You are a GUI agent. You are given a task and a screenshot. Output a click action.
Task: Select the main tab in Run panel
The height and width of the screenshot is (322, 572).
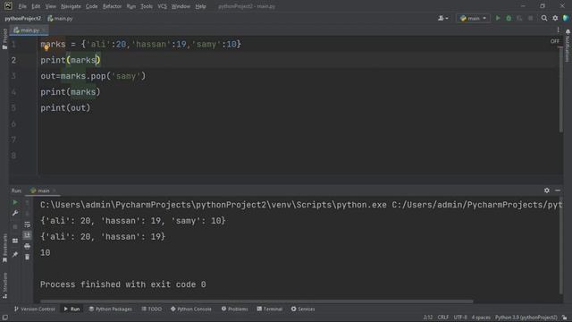pyautogui.click(x=43, y=191)
